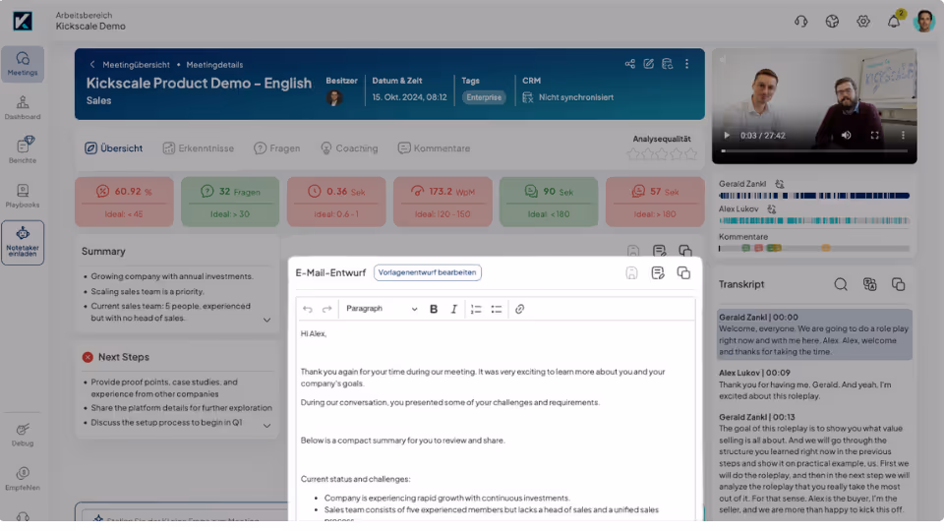Open notifications bell
The height and width of the screenshot is (531, 944).
pyautogui.click(x=894, y=22)
